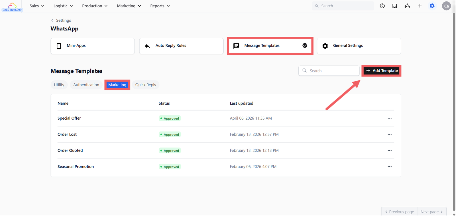Click the Order Lost template name
This screenshot has height=216, width=456.
click(x=67, y=134)
